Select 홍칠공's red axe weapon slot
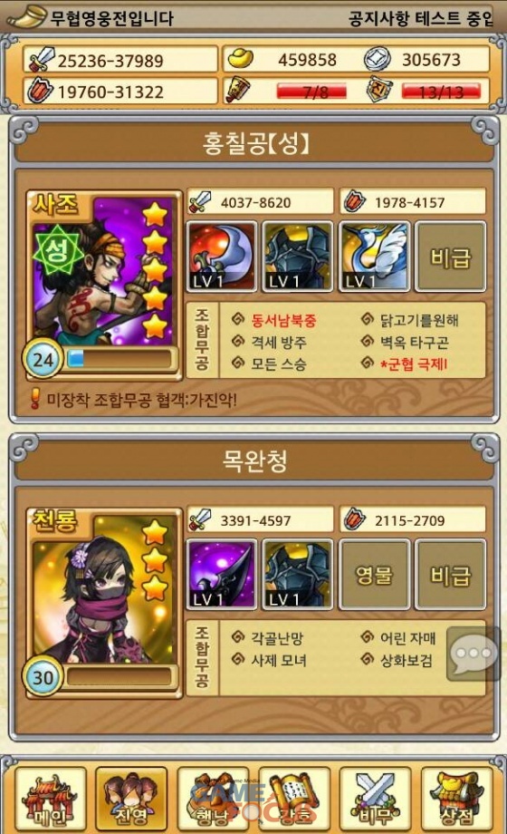Image resolution: width=507 pixels, height=834 pixels. [x=222, y=257]
